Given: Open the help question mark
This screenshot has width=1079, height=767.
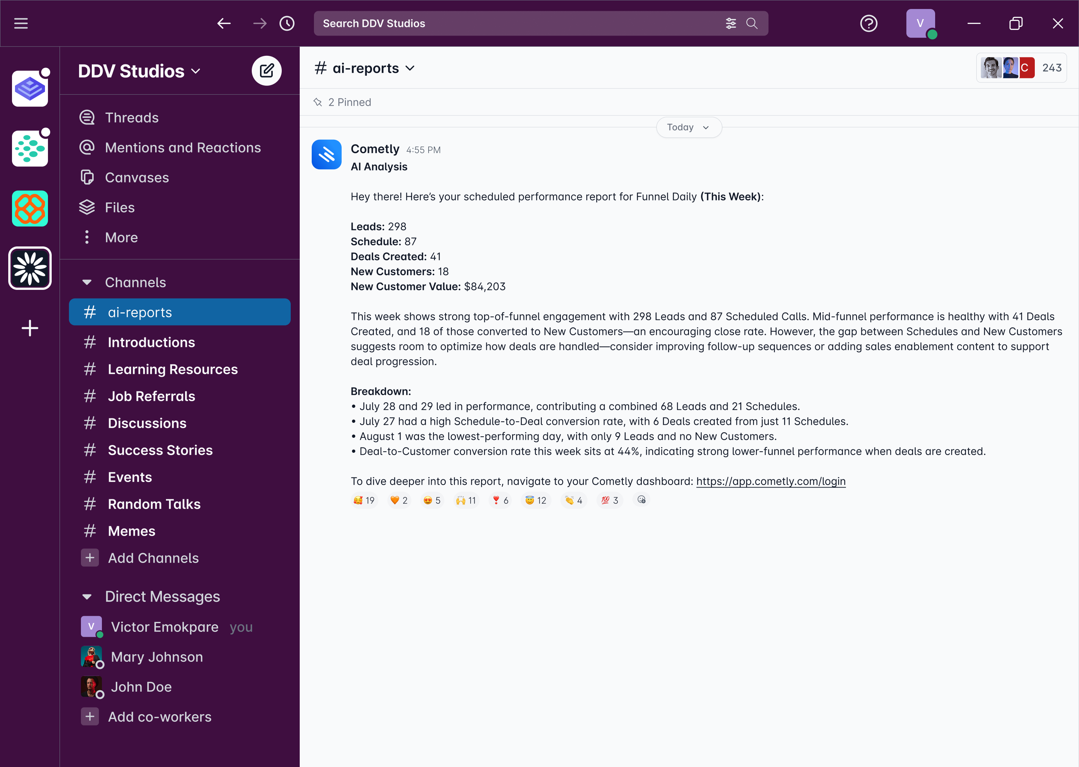Looking at the screenshot, I should pos(868,23).
